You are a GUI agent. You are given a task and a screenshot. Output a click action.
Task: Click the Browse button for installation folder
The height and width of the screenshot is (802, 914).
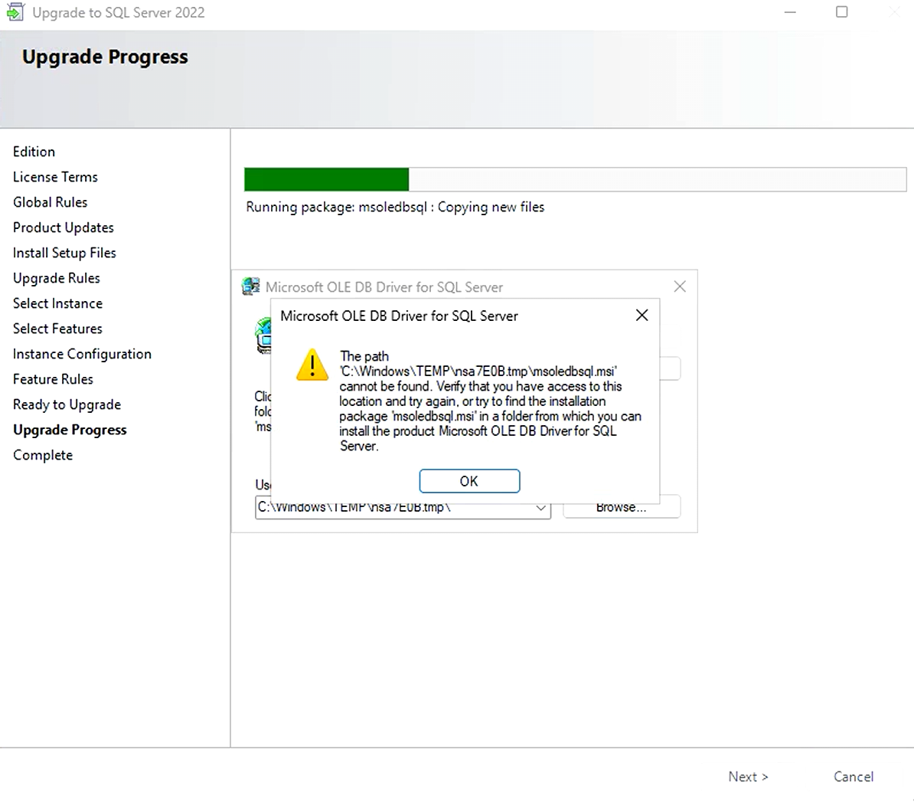[x=622, y=506]
